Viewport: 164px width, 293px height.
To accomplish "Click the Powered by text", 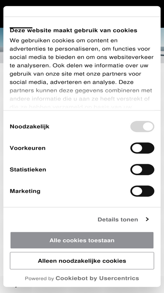I will (39, 279).
